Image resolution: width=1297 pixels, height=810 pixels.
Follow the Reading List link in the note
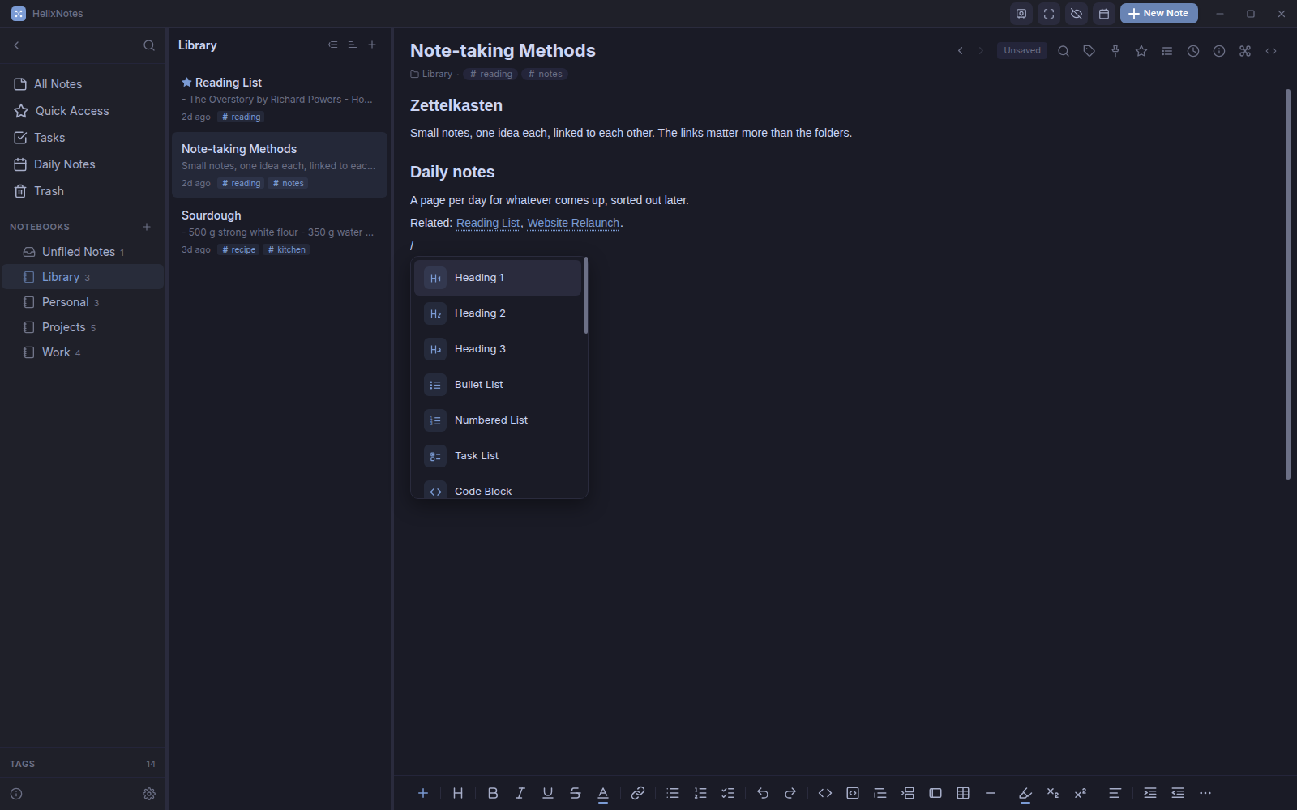488,223
